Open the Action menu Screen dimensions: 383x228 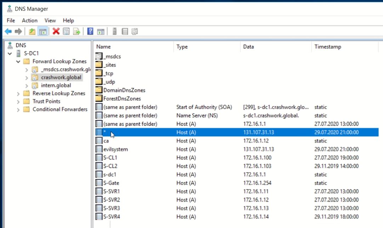[29, 20]
